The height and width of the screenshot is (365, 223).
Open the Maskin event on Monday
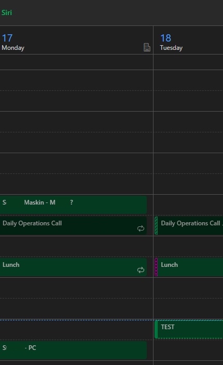tap(73, 205)
